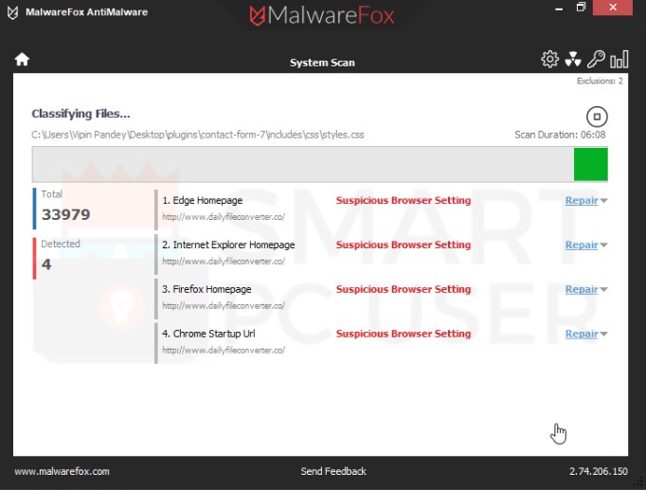Open the www.malwarefox.com link
This screenshot has height=490, width=646.
coord(63,471)
